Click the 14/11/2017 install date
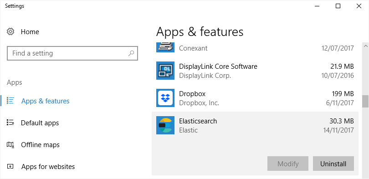The width and height of the screenshot is (369, 179). point(338,130)
